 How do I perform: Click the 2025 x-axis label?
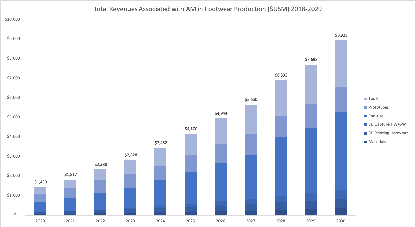(190, 221)
